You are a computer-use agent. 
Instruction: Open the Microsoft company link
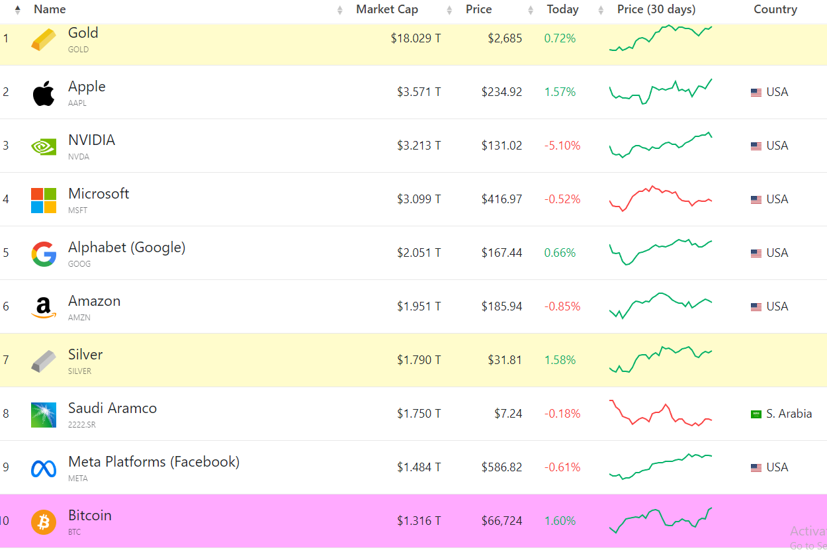click(99, 194)
